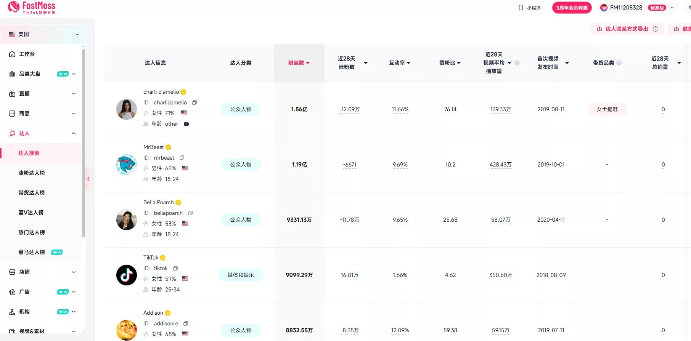
Task: Expand the 广告 menu chevron
Action: point(74,292)
